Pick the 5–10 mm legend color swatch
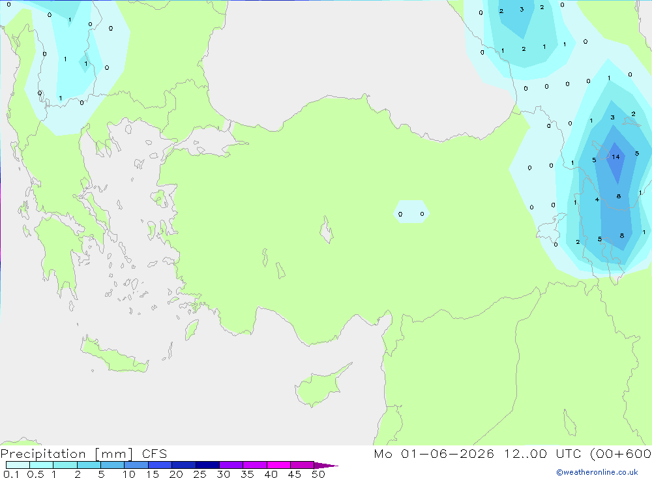 click(113, 465)
